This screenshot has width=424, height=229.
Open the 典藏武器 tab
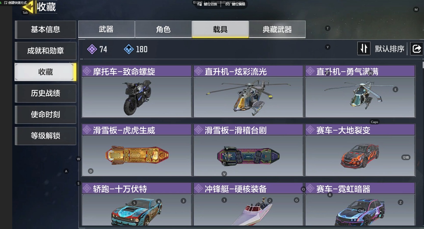[x=277, y=29]
